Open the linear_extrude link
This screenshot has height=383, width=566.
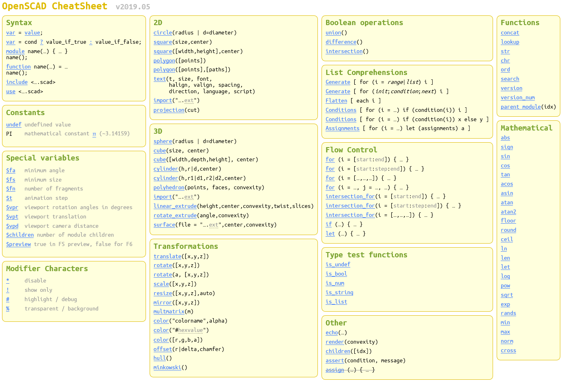coord(175,206)
